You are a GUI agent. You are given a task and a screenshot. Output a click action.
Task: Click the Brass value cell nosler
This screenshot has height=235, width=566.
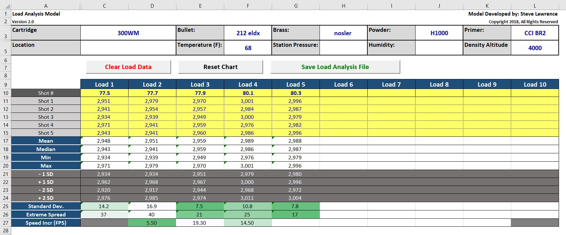(343, 33)
